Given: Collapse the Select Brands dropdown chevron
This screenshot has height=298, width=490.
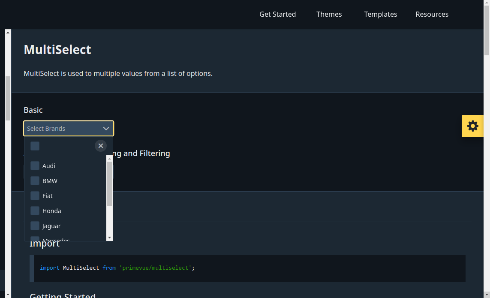Looking at the screenshot, I should click(106, 129).
